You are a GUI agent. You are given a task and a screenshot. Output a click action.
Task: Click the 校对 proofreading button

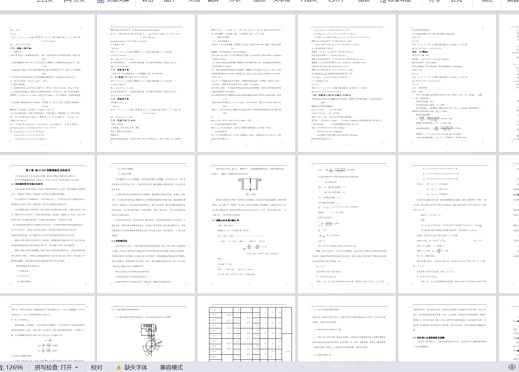click(97, 367)
